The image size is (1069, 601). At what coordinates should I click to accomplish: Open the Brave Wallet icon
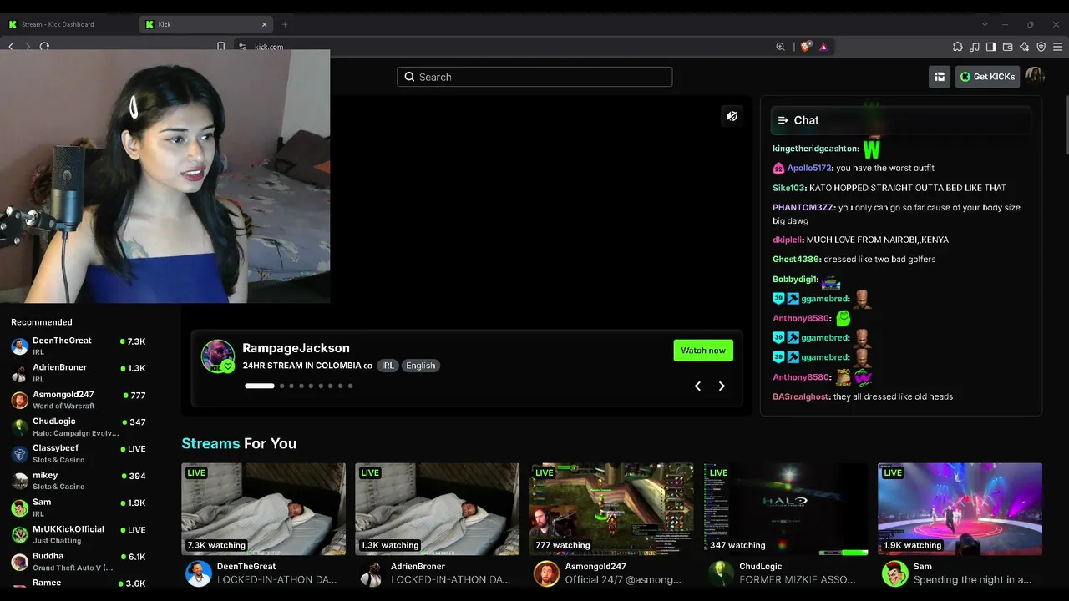coord(1007,47)
